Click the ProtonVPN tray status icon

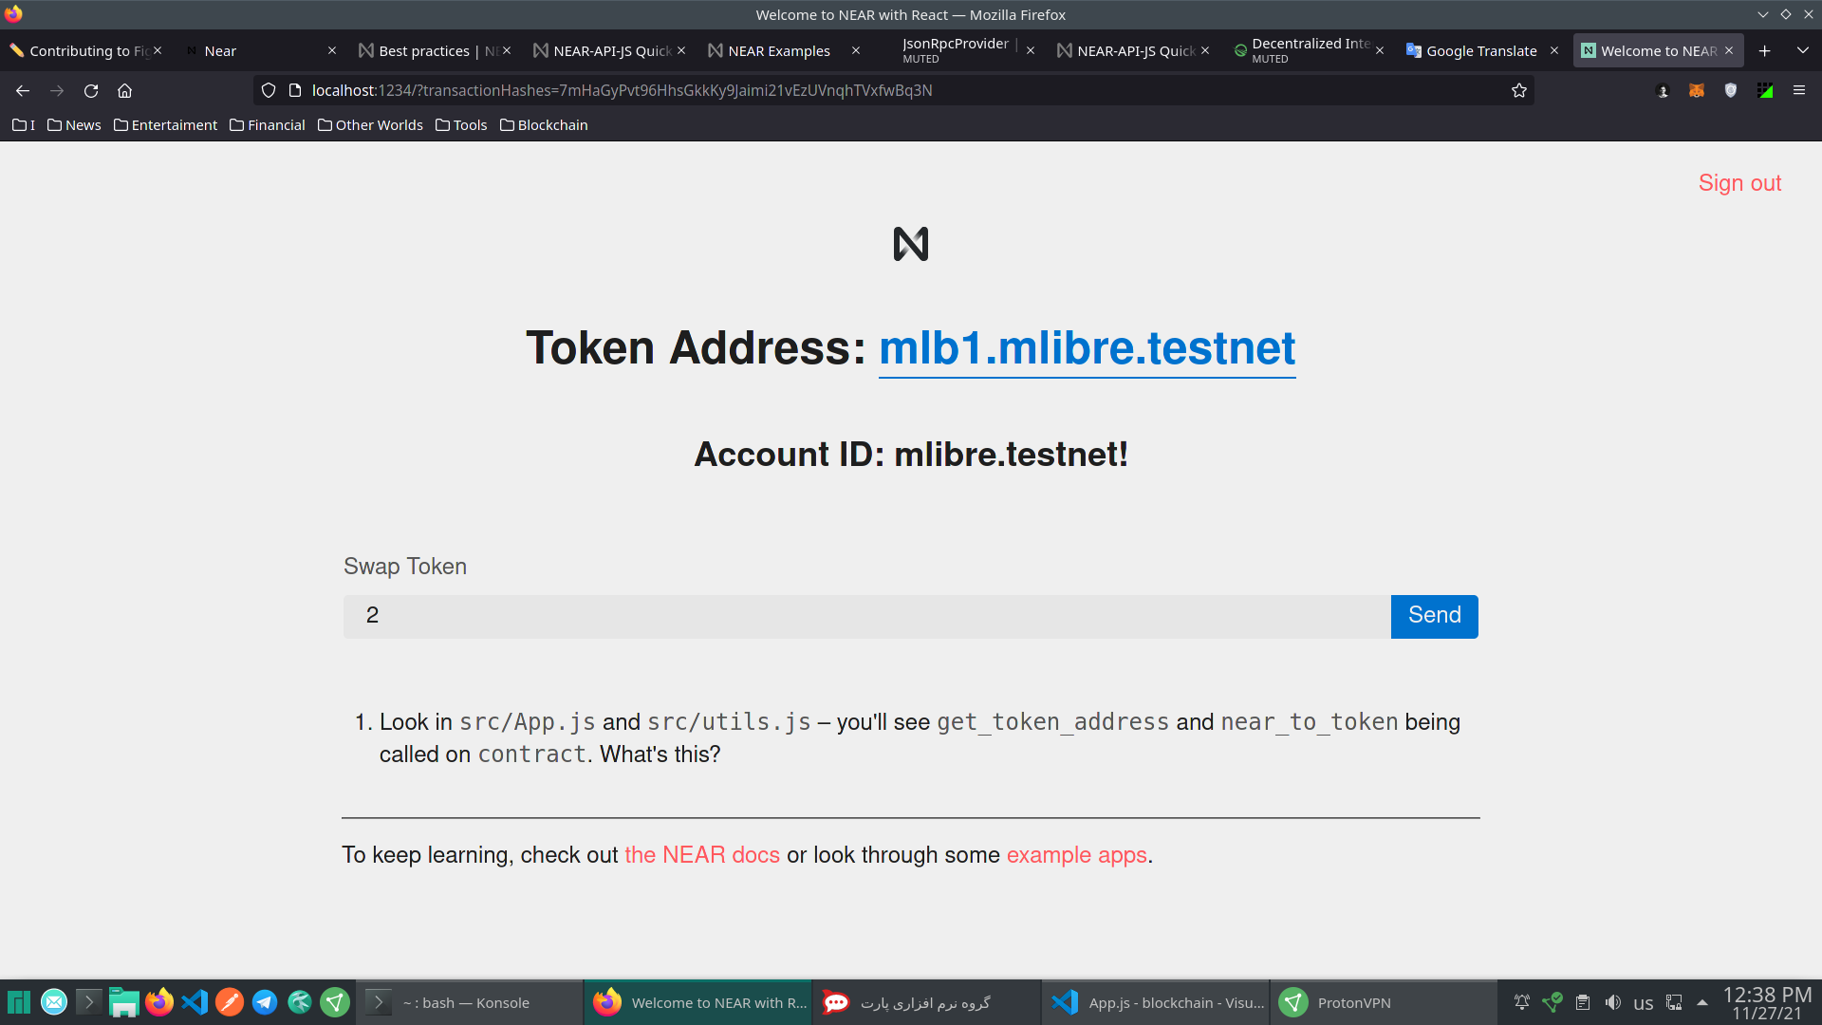click(1552, 1002)
